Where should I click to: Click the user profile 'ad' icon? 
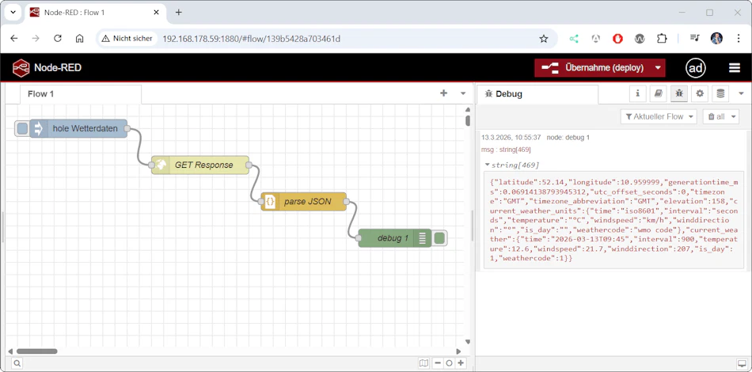click(x=696, y=68)
